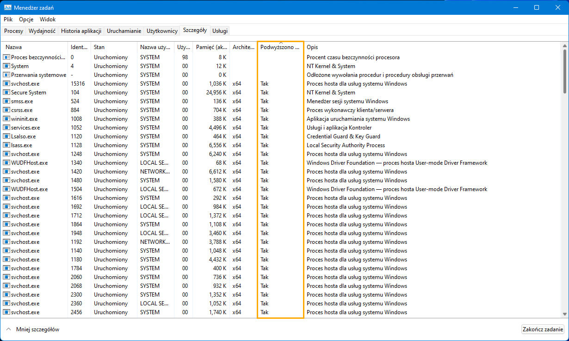
Task: Click the Tak cell in smss.exe row
Action: (x=264, y=101)
